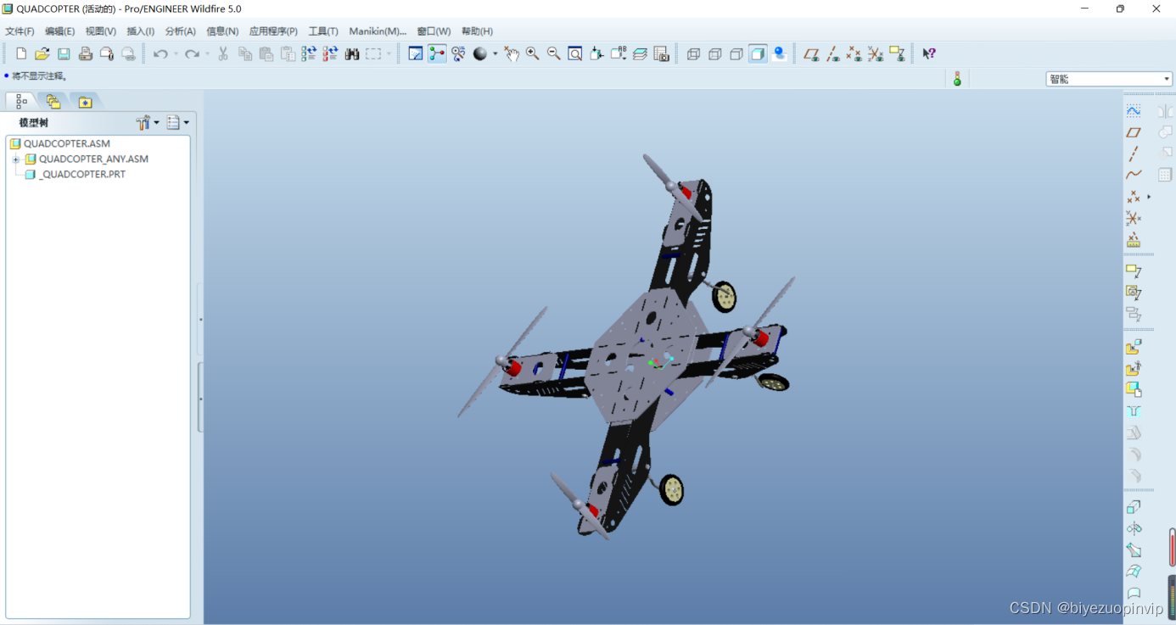Create a new file
Screen dimensions: 1176x625
21,53
